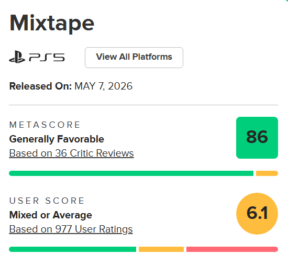Click the Released On label
The height and width of the screenshot is (265, 288).
point(40,86)
